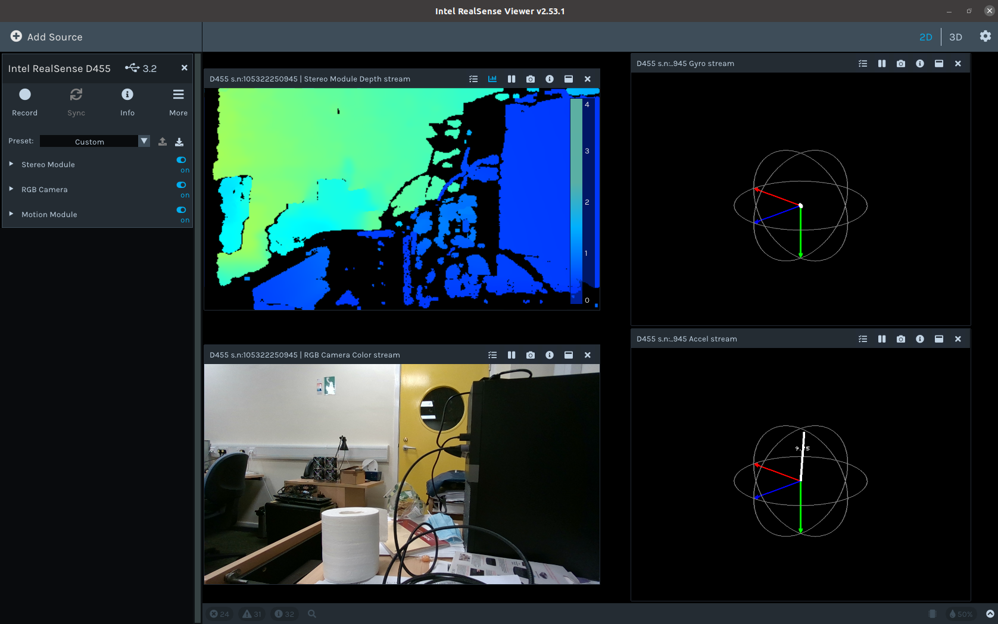998x624 pixels.
Task: Open settings with the gear icon
Action: click(x=985, y=36)
